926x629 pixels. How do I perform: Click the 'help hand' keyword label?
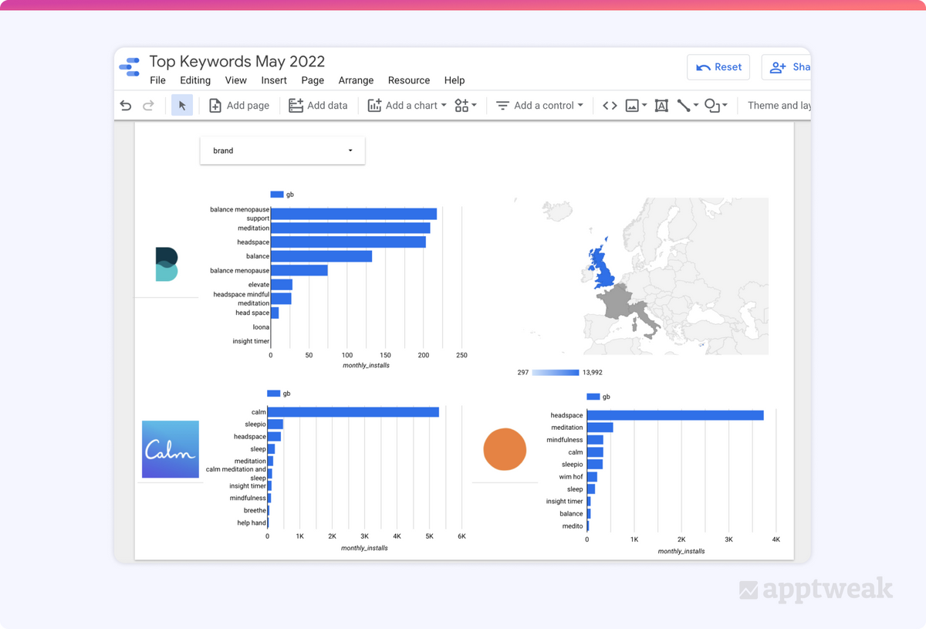252,523
